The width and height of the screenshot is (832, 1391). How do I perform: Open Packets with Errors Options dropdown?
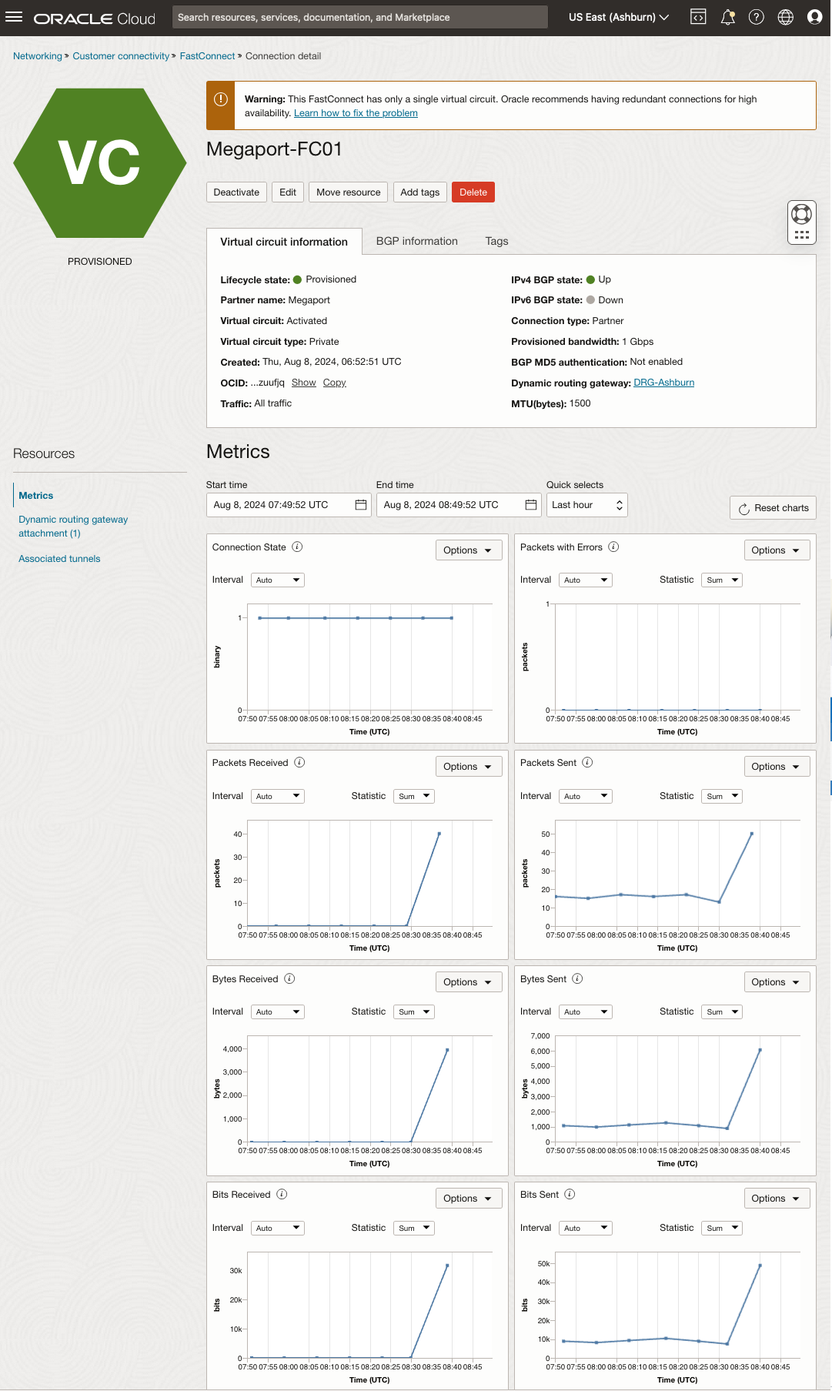(777, 550)
